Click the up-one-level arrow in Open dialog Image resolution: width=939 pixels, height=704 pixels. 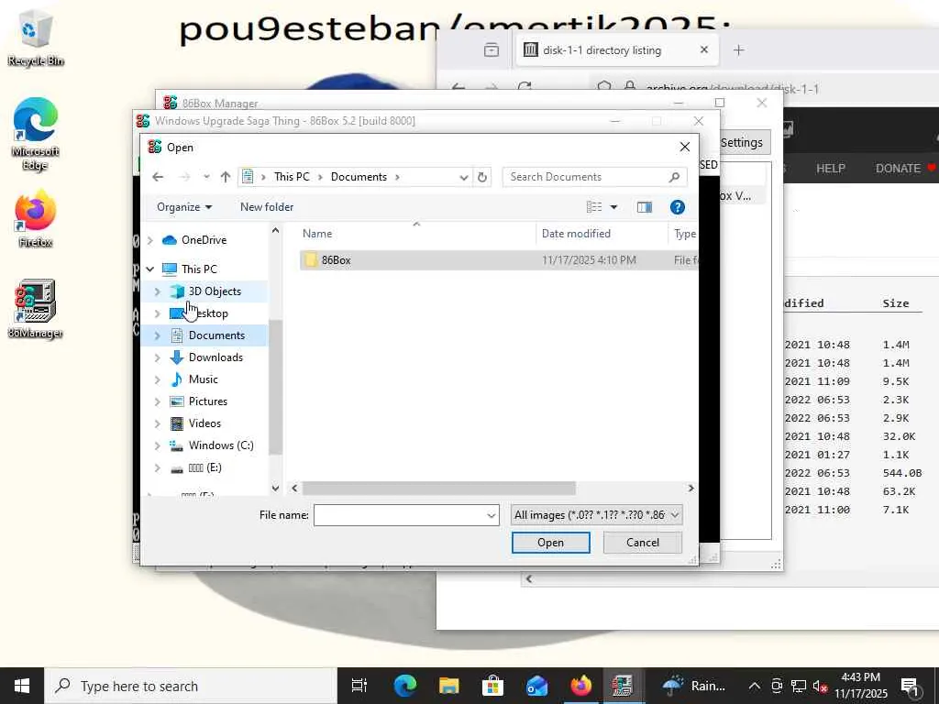pos(226,177)
